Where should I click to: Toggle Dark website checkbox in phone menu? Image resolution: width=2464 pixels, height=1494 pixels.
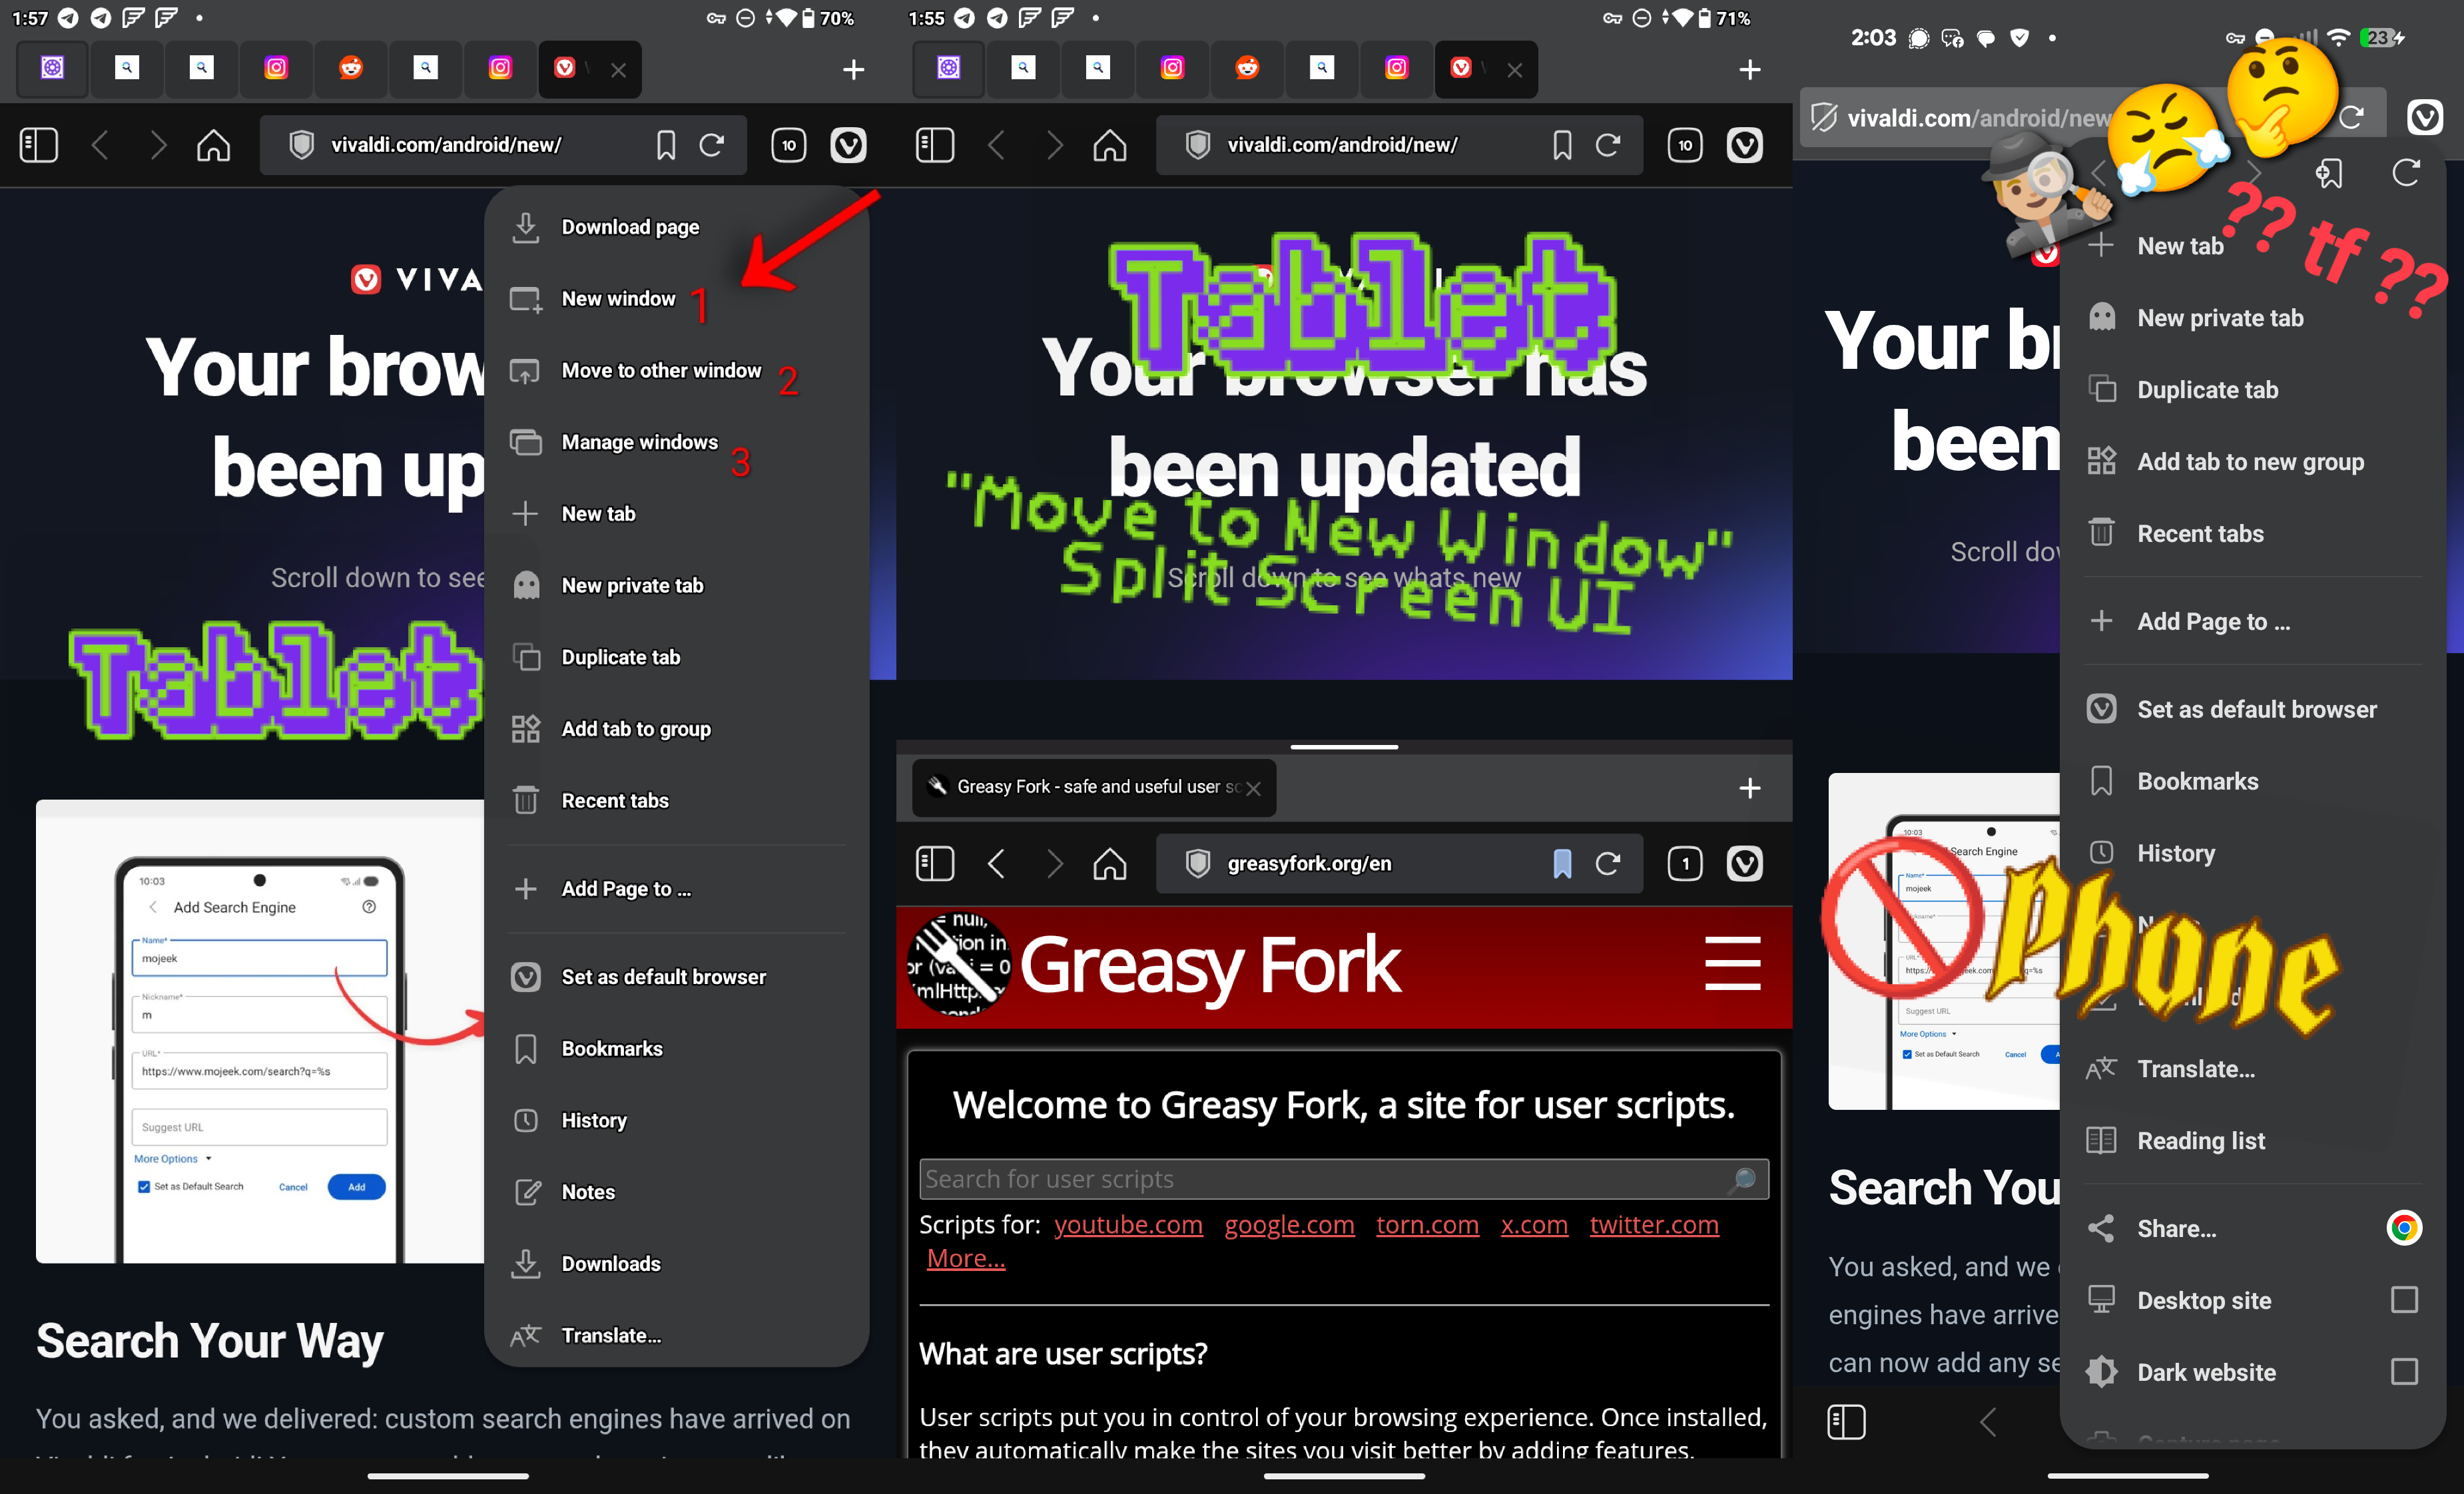[x=2403, y=1372]
